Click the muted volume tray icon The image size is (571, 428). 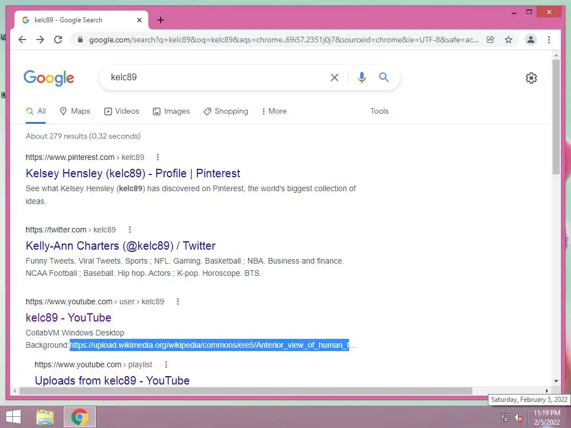pyautogui.click(x=519, y=417)
